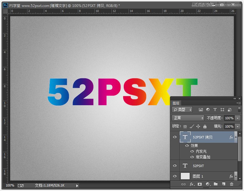Create a new layer icon
Screen dimensions: 244x191
(x=224, y=184)
